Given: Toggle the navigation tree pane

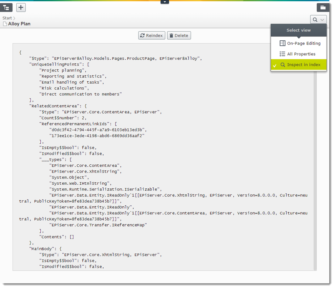Looking at the screenshot, I should point(6,7).
